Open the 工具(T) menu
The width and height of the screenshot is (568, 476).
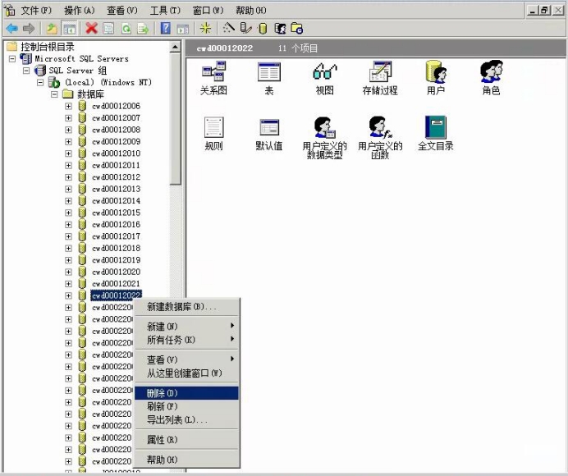[x=165, y=10]
